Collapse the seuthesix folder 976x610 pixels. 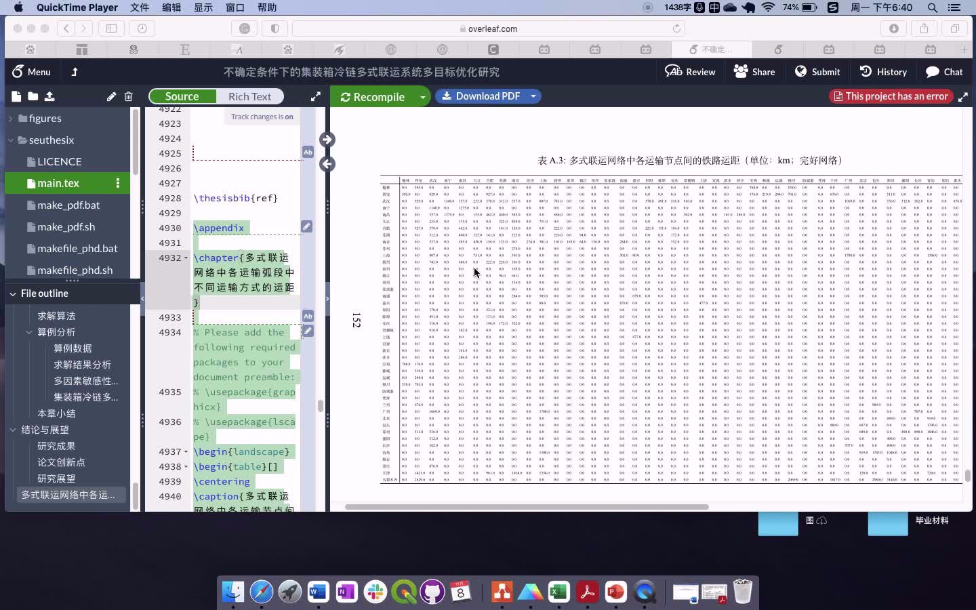click(x=10, y=140)
